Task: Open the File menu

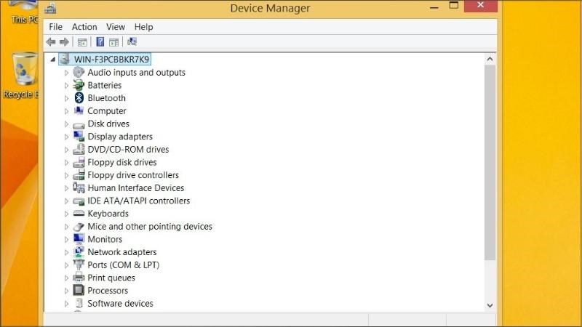Action: click(56, 27)
